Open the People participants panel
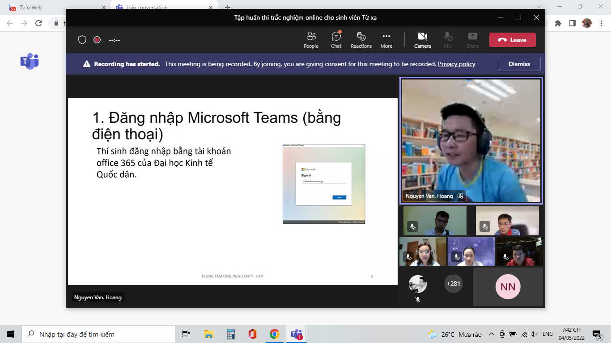The height and width of the screenshot is (343, 611). click(x=311, y=40)
